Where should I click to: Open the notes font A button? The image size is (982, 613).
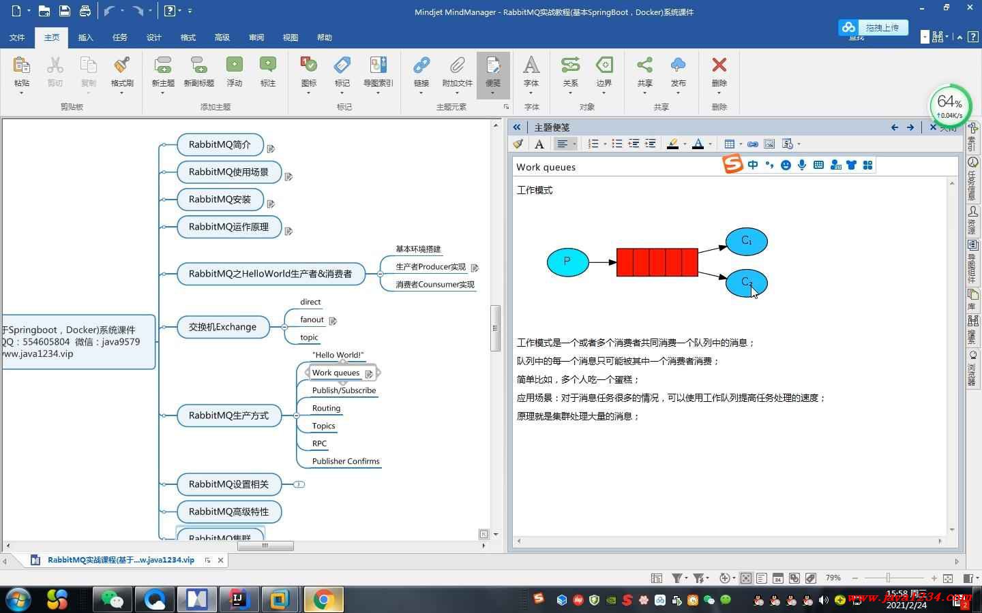[539, 144]
